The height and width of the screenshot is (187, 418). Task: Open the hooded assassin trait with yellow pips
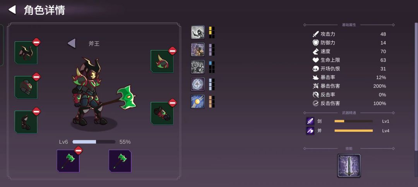[x=198, y=32]
